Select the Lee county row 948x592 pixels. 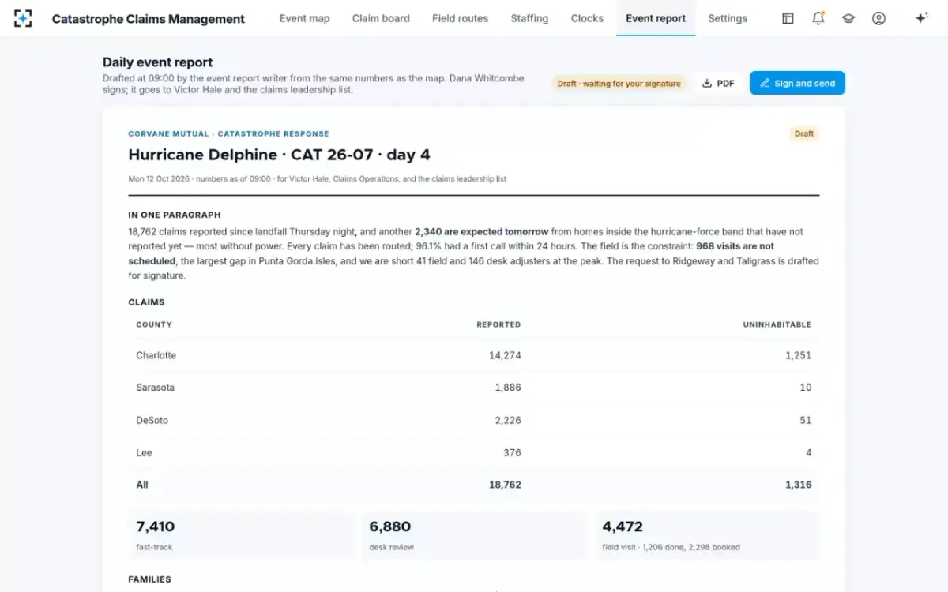click(x=473, y=452)
